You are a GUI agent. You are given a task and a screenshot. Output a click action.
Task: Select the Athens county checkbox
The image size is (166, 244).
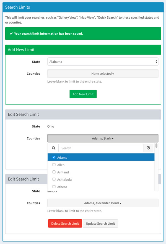pyautogui.click(x=54, y=187)
